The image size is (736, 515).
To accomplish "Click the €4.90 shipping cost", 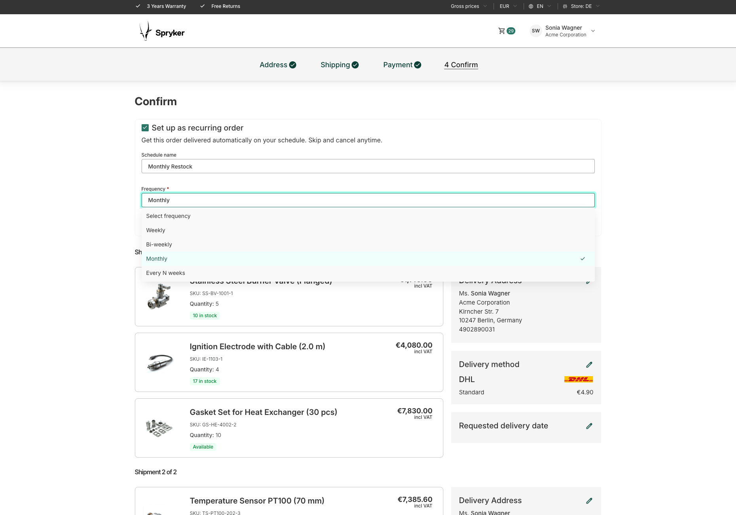I will click(585, 392).
